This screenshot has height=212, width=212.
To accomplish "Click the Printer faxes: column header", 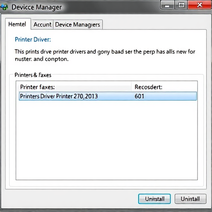I will (75, 87).
